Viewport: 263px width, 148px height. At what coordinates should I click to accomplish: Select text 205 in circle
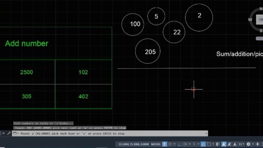[150, 52]
